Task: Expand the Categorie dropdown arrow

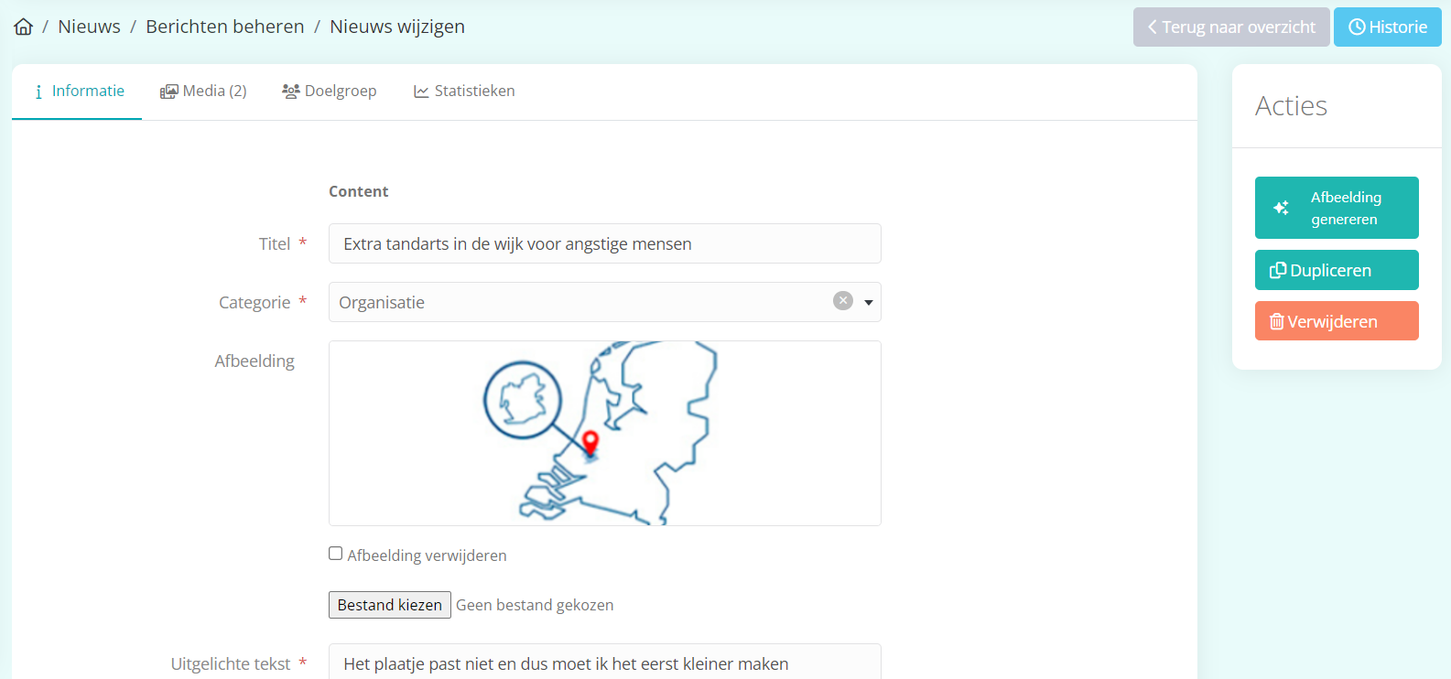Action: point(869,302)
